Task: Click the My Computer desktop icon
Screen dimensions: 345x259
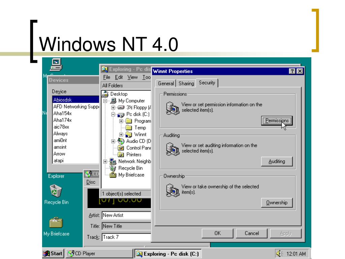Action: pyautogui.click(x=56, y=65)
